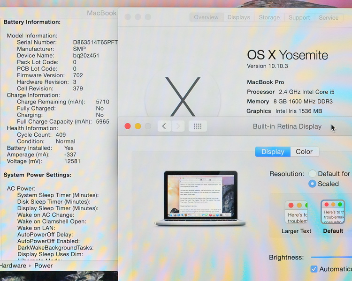Click the OS X Yosemite X logo
352x281 pixels.
tap(183, 96)
